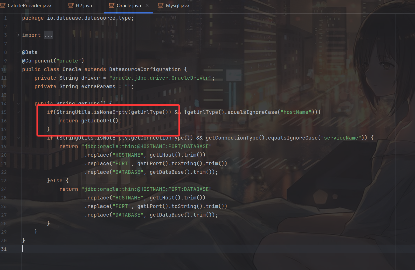Click line number 24 in the gutter

4,189
